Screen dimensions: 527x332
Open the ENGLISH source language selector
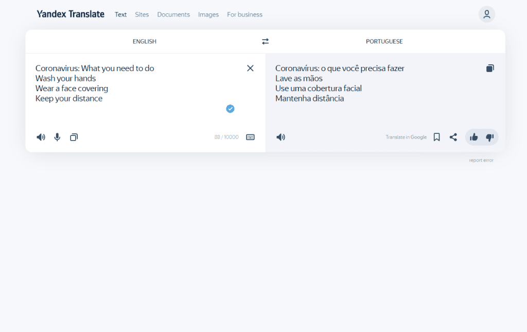click(145, 41)
